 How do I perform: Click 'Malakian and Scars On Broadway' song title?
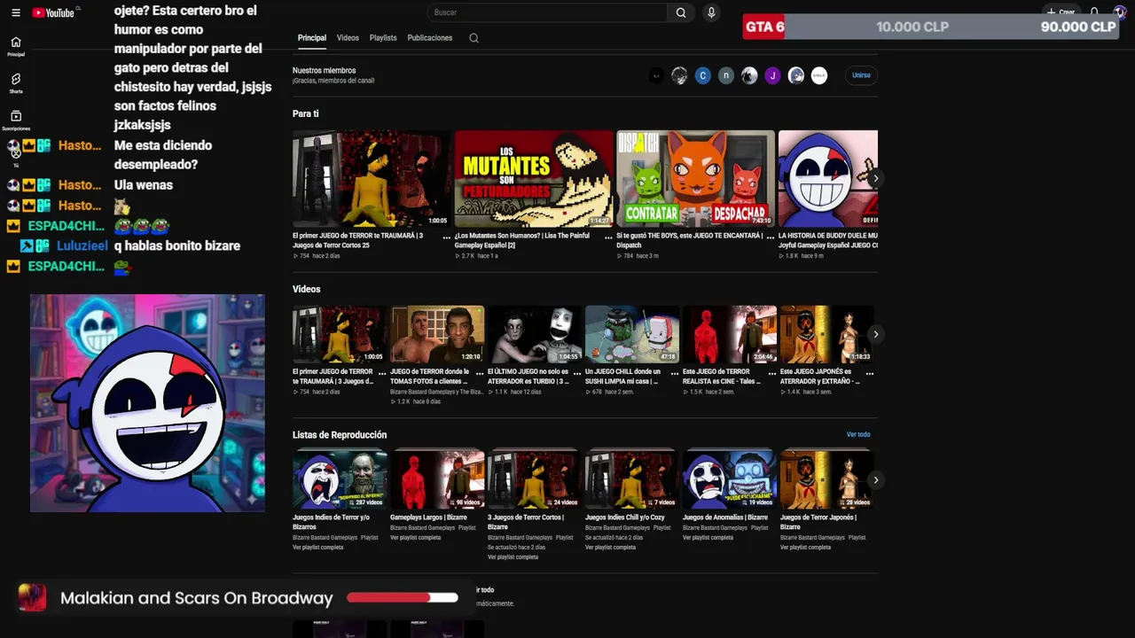pos(197,598)
